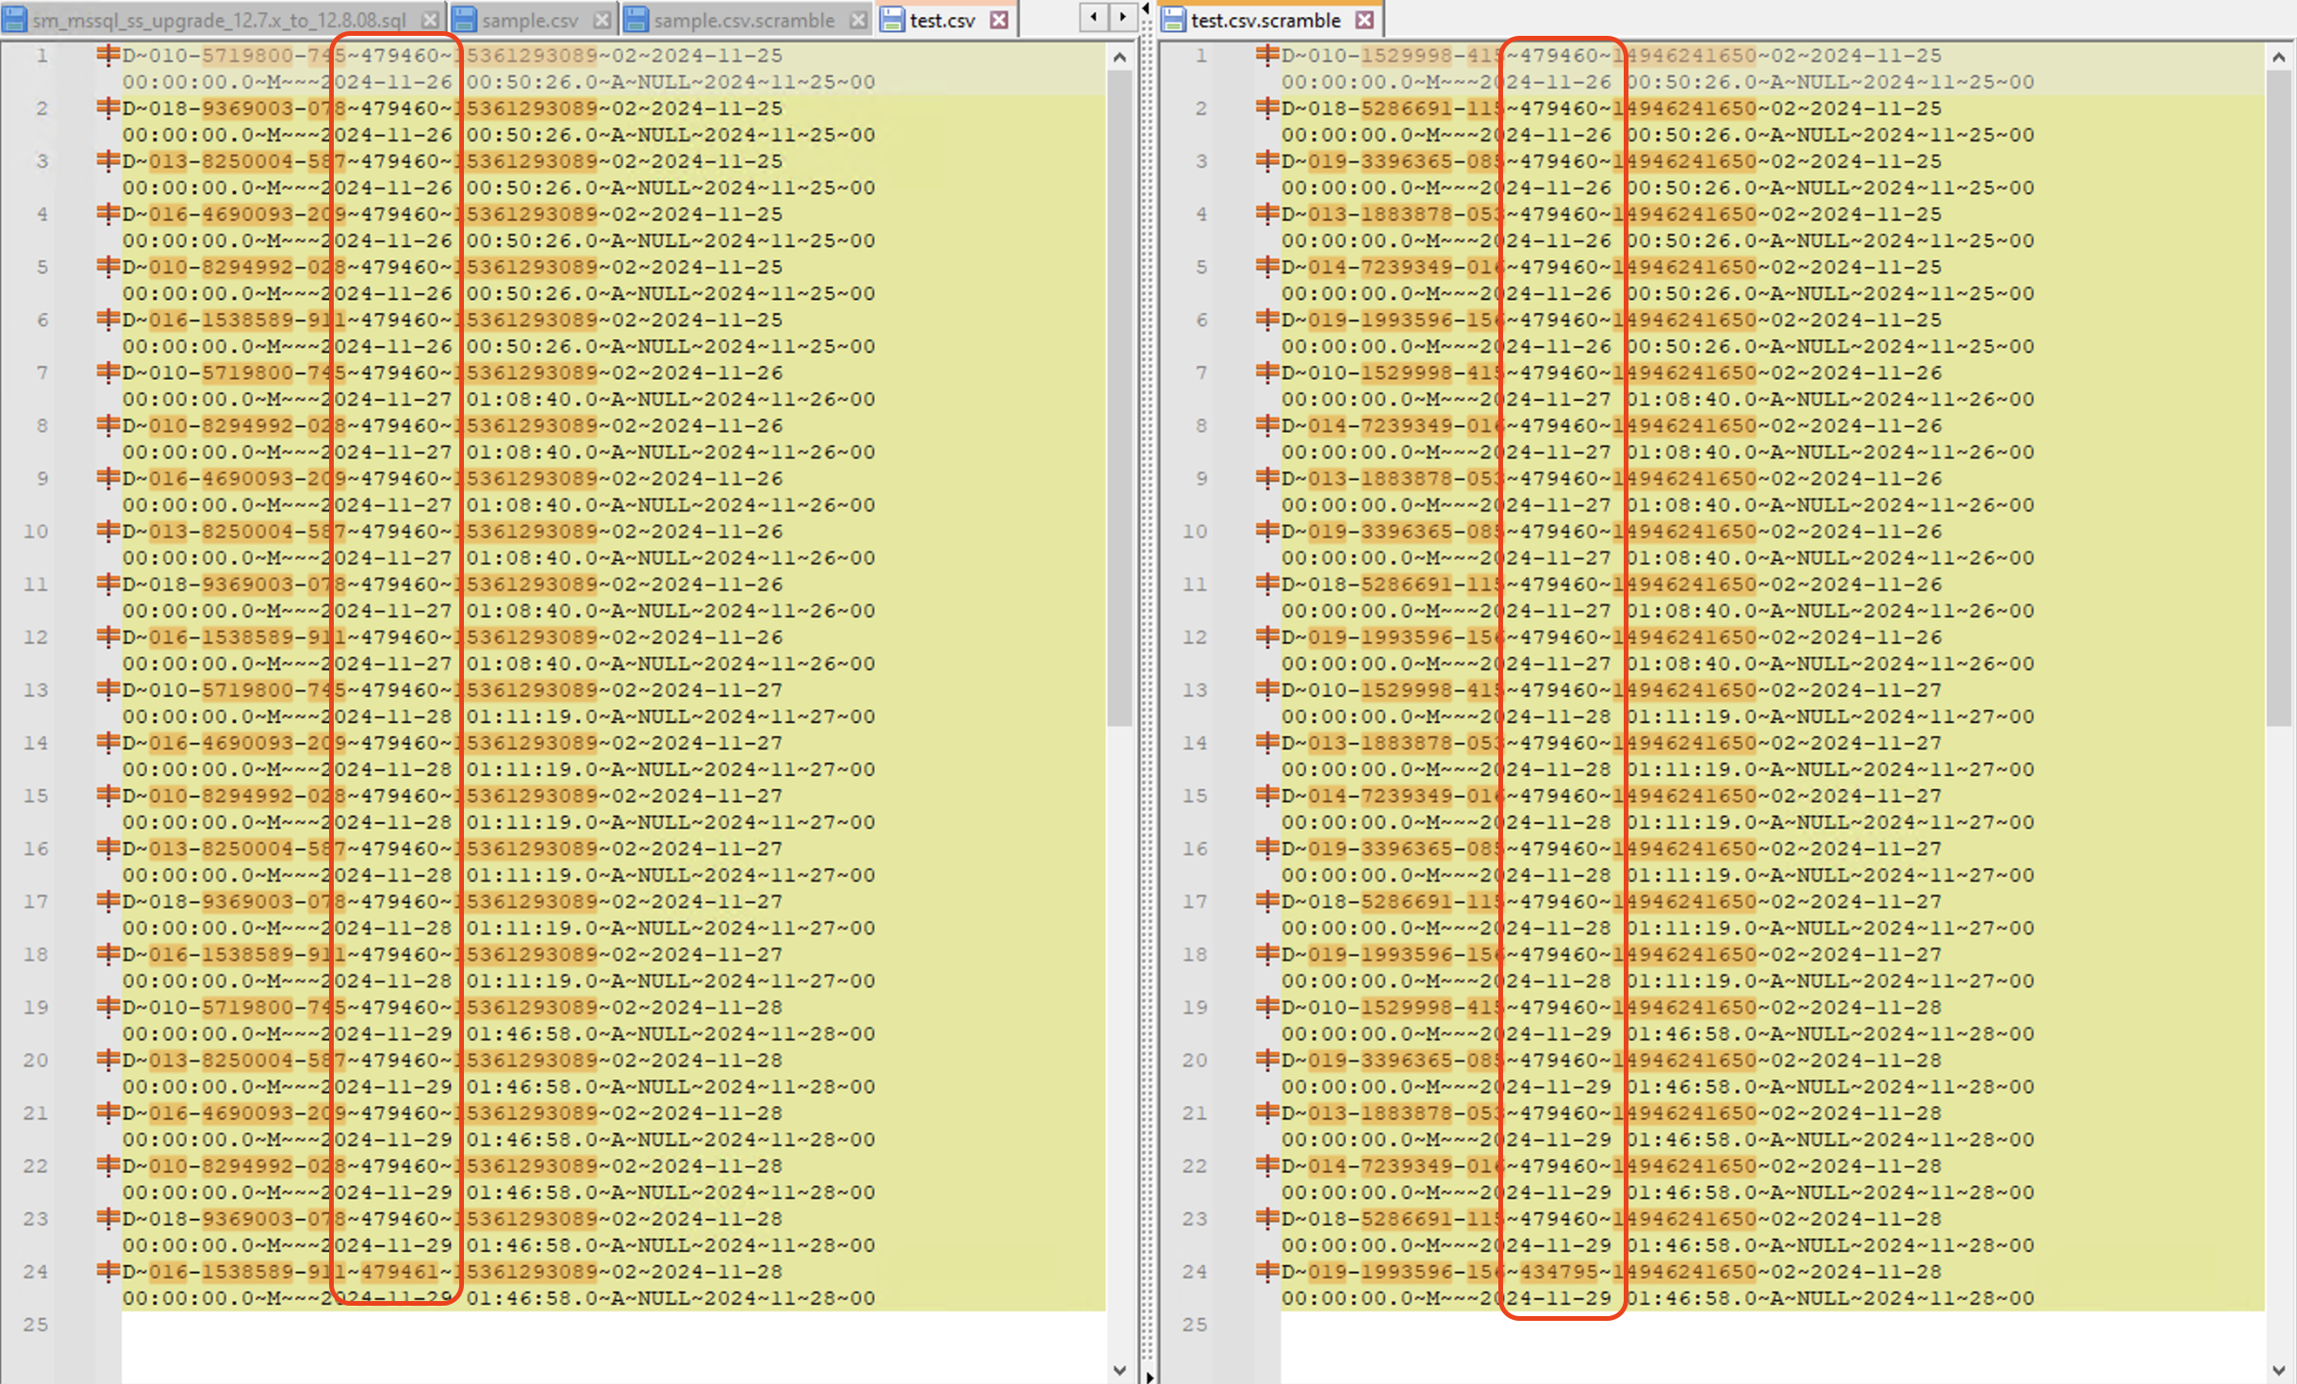Click the diff marker on line 1 in test.csv pane

pyautogui.click(x=107, y=55)
